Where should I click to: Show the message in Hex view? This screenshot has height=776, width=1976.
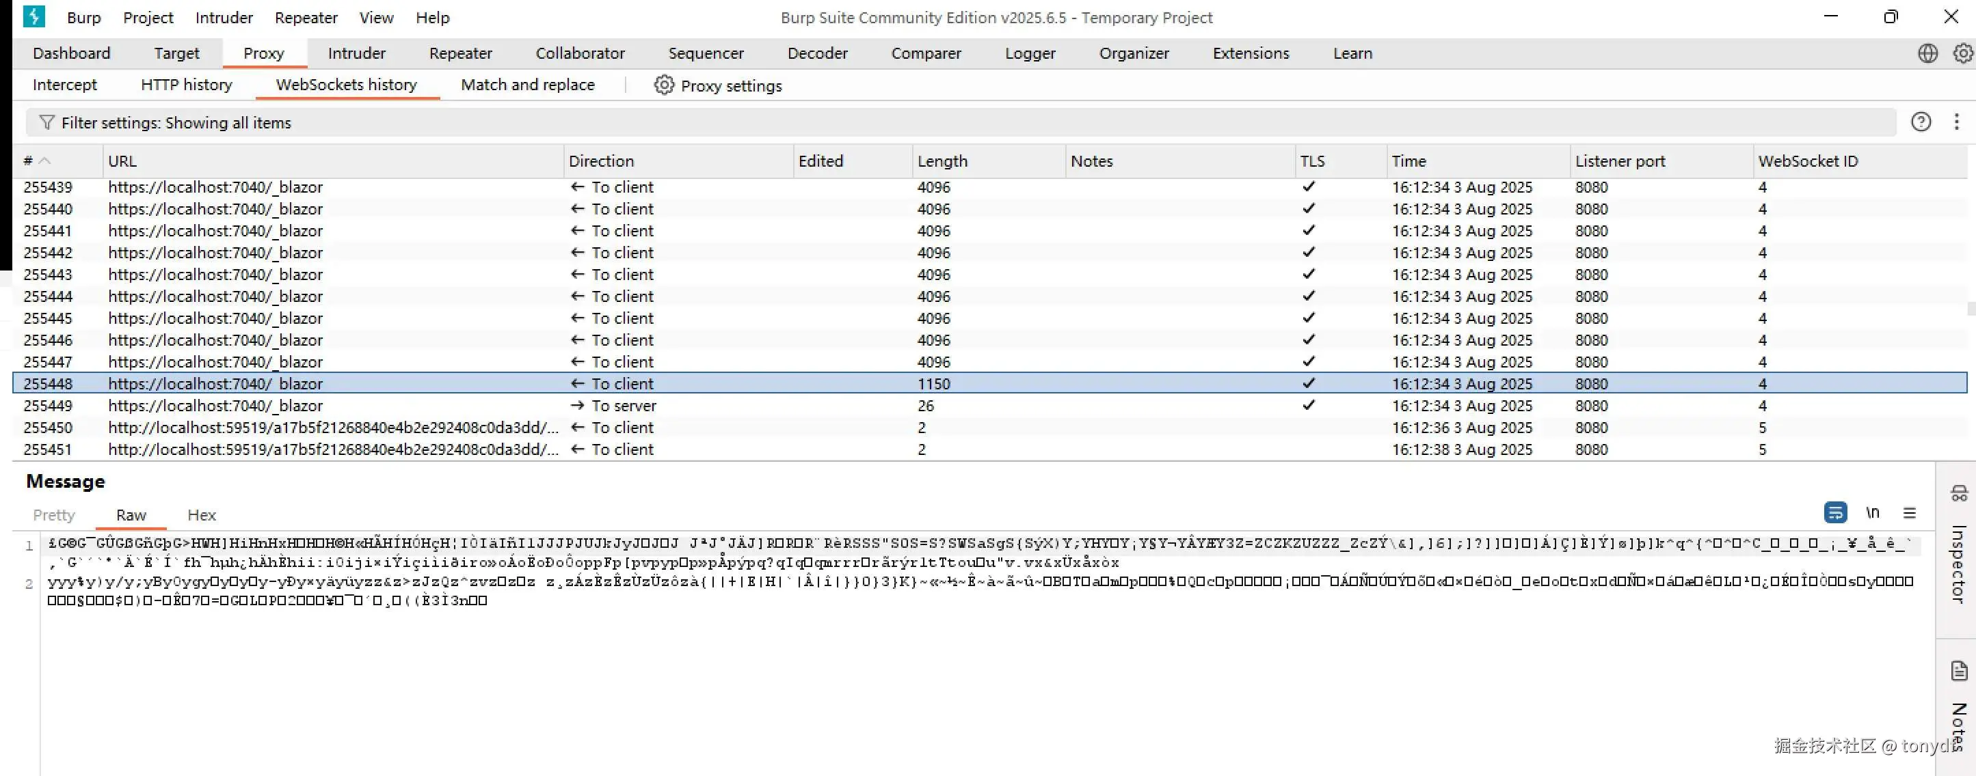pyautogui.click(x=201, y=515)
